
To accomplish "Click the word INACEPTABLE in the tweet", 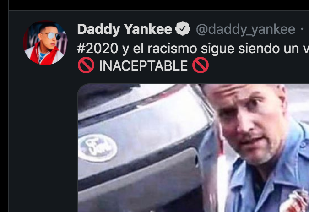I will coord(143,65).
